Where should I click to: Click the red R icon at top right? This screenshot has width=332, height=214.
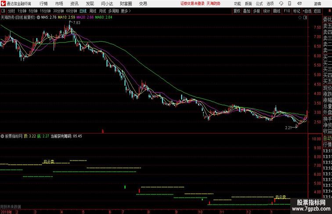point(330,11)
